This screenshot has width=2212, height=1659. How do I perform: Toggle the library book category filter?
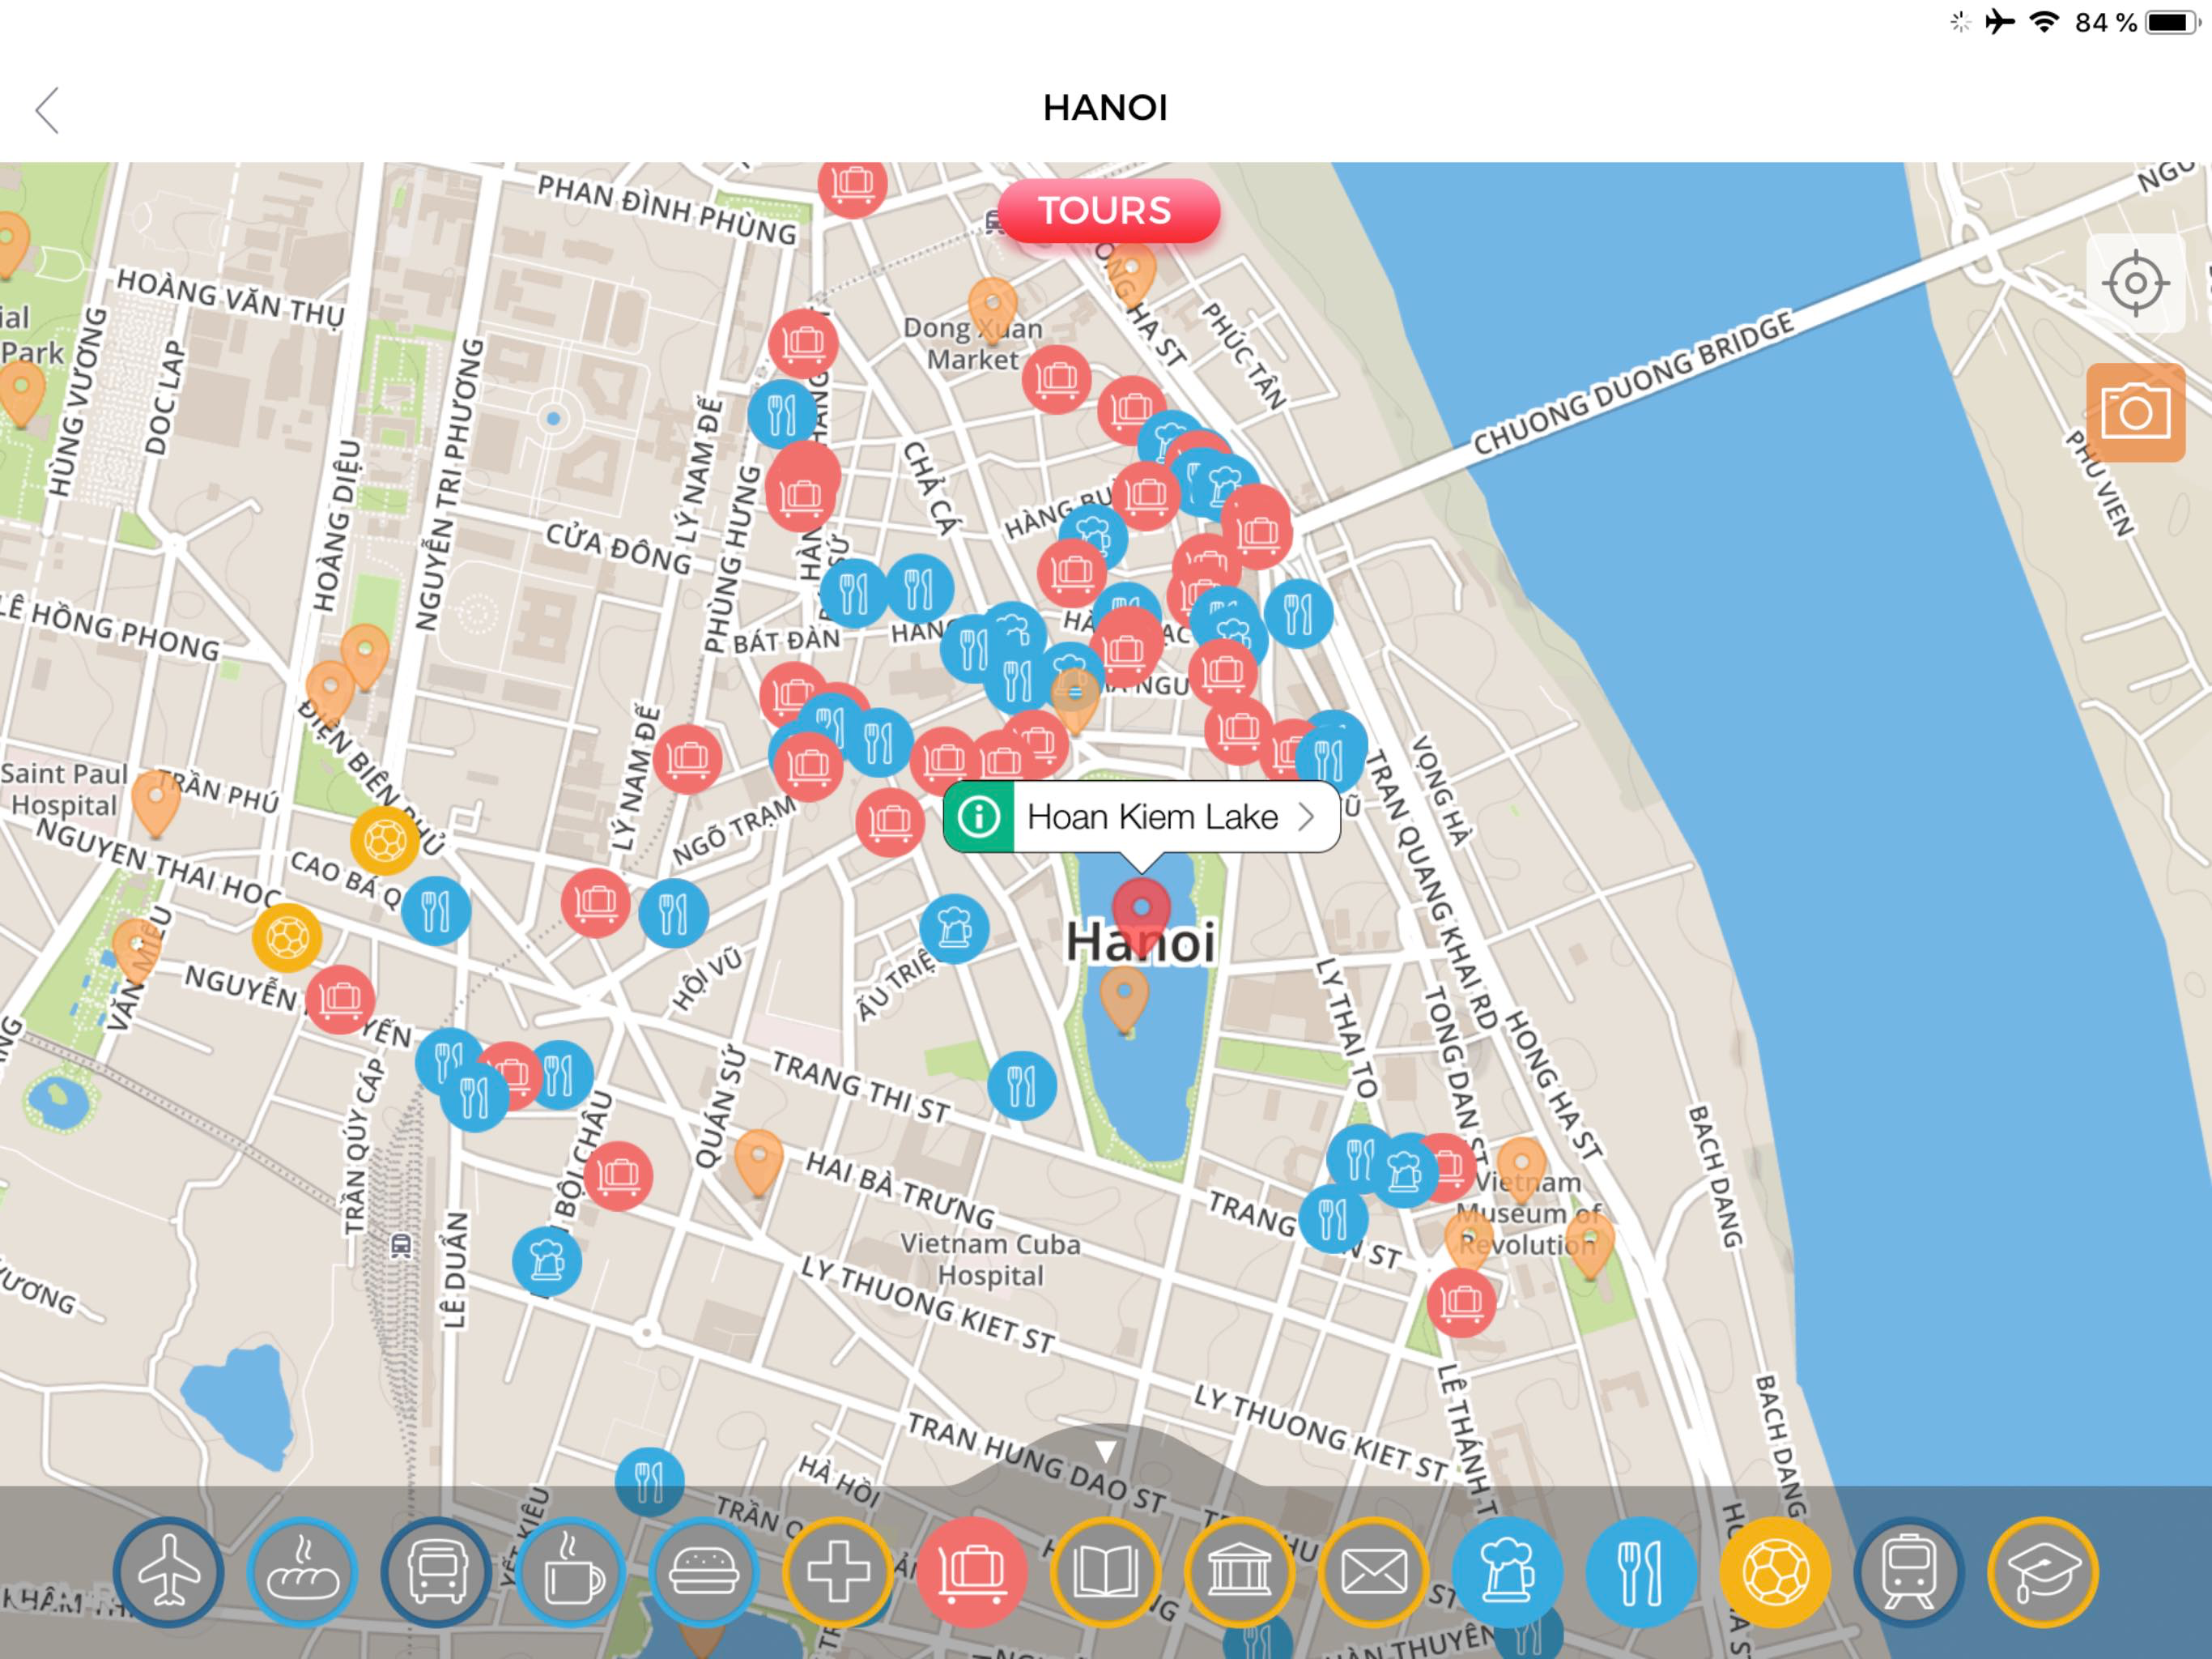tap(1106, 1572)
